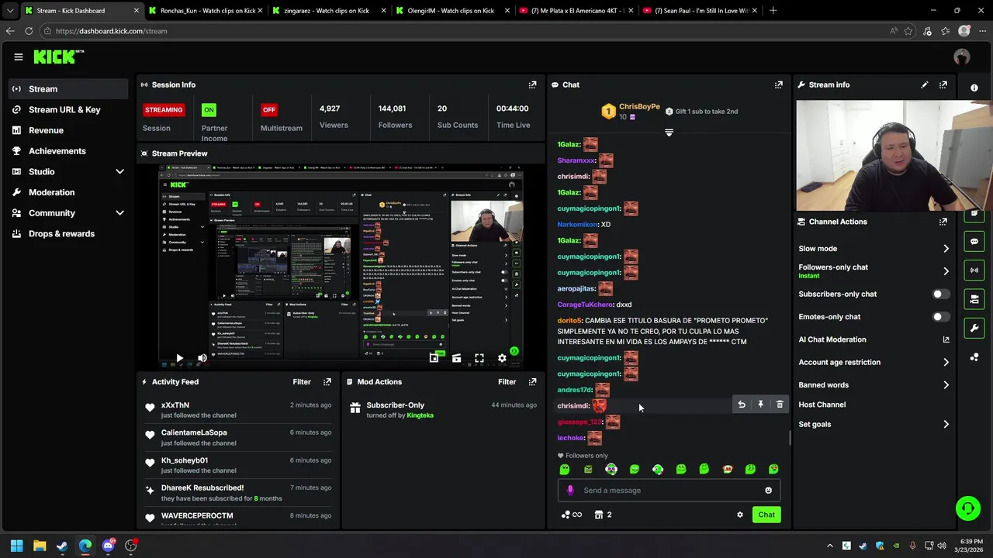Click Host Channel action
Image resolution: width=993 pixels, height=558 pixels.
pos(822,405)
